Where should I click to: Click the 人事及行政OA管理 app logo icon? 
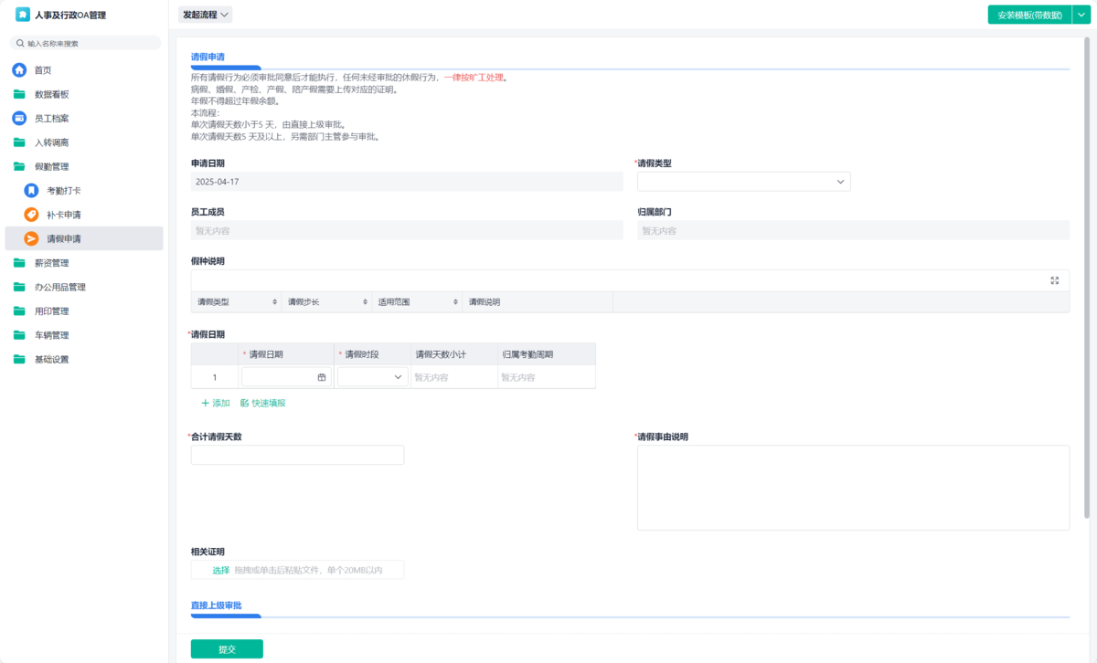(22, 15)
